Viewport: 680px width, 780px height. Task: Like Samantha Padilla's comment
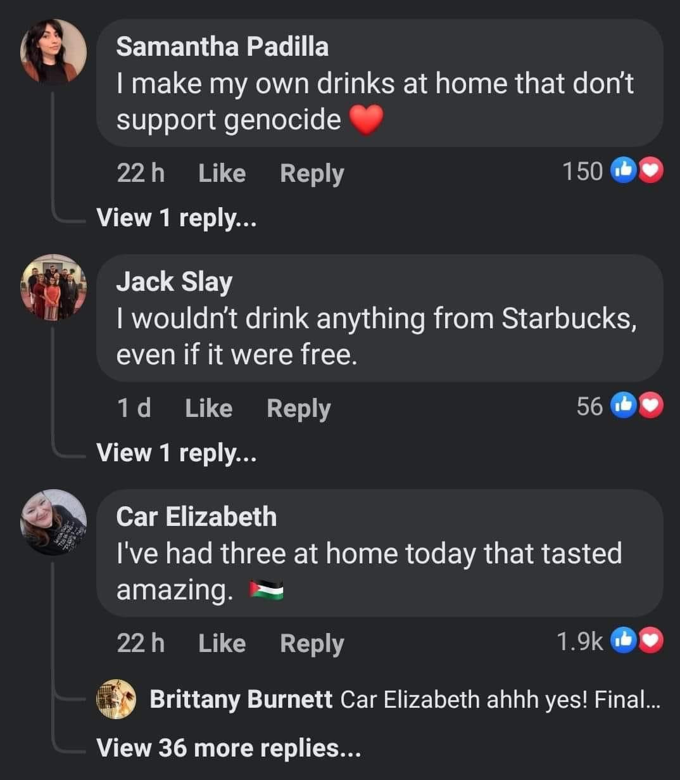222,172
